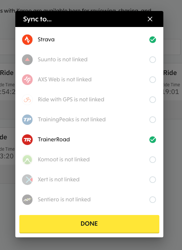Click the TrainerRoad label text
The height and width of the screenshot is (250, 182).
pyautogui.click(x=54, y=140)
